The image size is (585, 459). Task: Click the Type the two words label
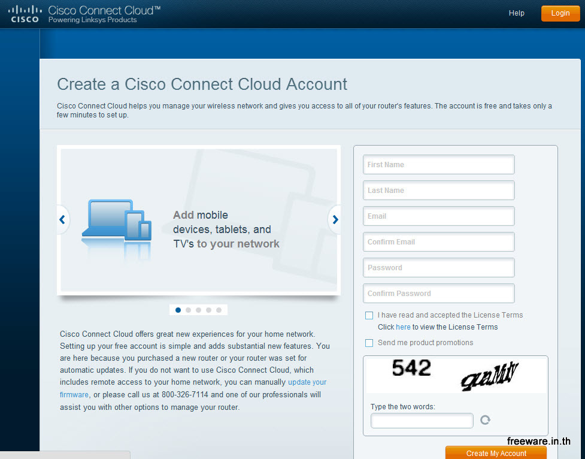click(x=402, y=407)
